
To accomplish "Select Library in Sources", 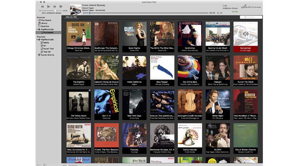I will [44, 23].
